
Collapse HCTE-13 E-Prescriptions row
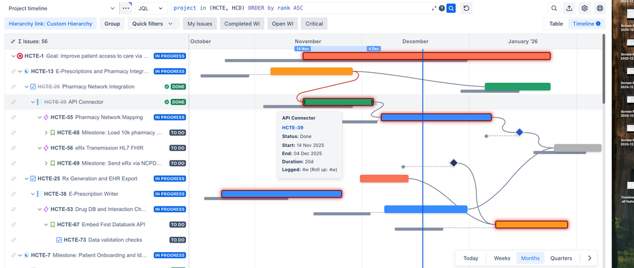tap(20, 72)
